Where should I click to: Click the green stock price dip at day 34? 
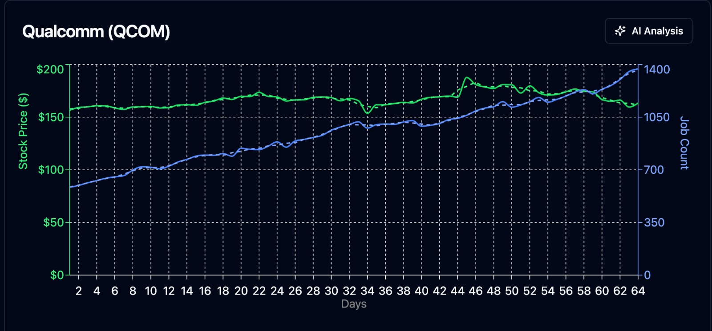click(367, 113)
